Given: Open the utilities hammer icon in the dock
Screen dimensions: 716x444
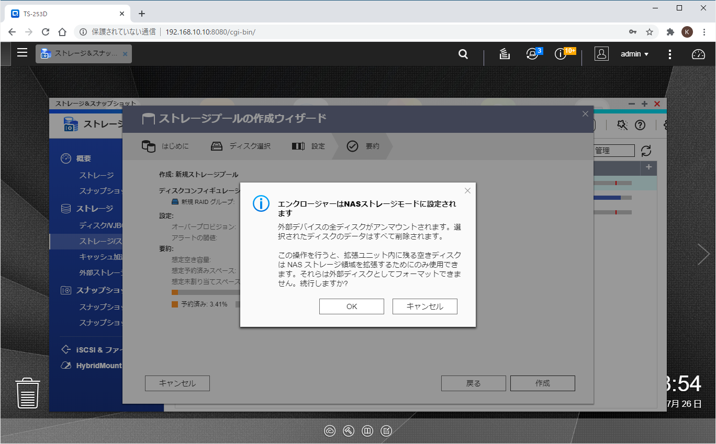Looking at the screenshot, I should click(x=349, y=431).
